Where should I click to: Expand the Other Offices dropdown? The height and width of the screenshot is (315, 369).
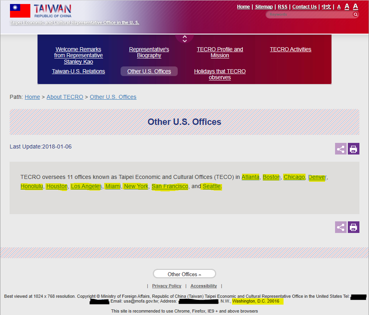pyautogui.click(x=184, y=274)
